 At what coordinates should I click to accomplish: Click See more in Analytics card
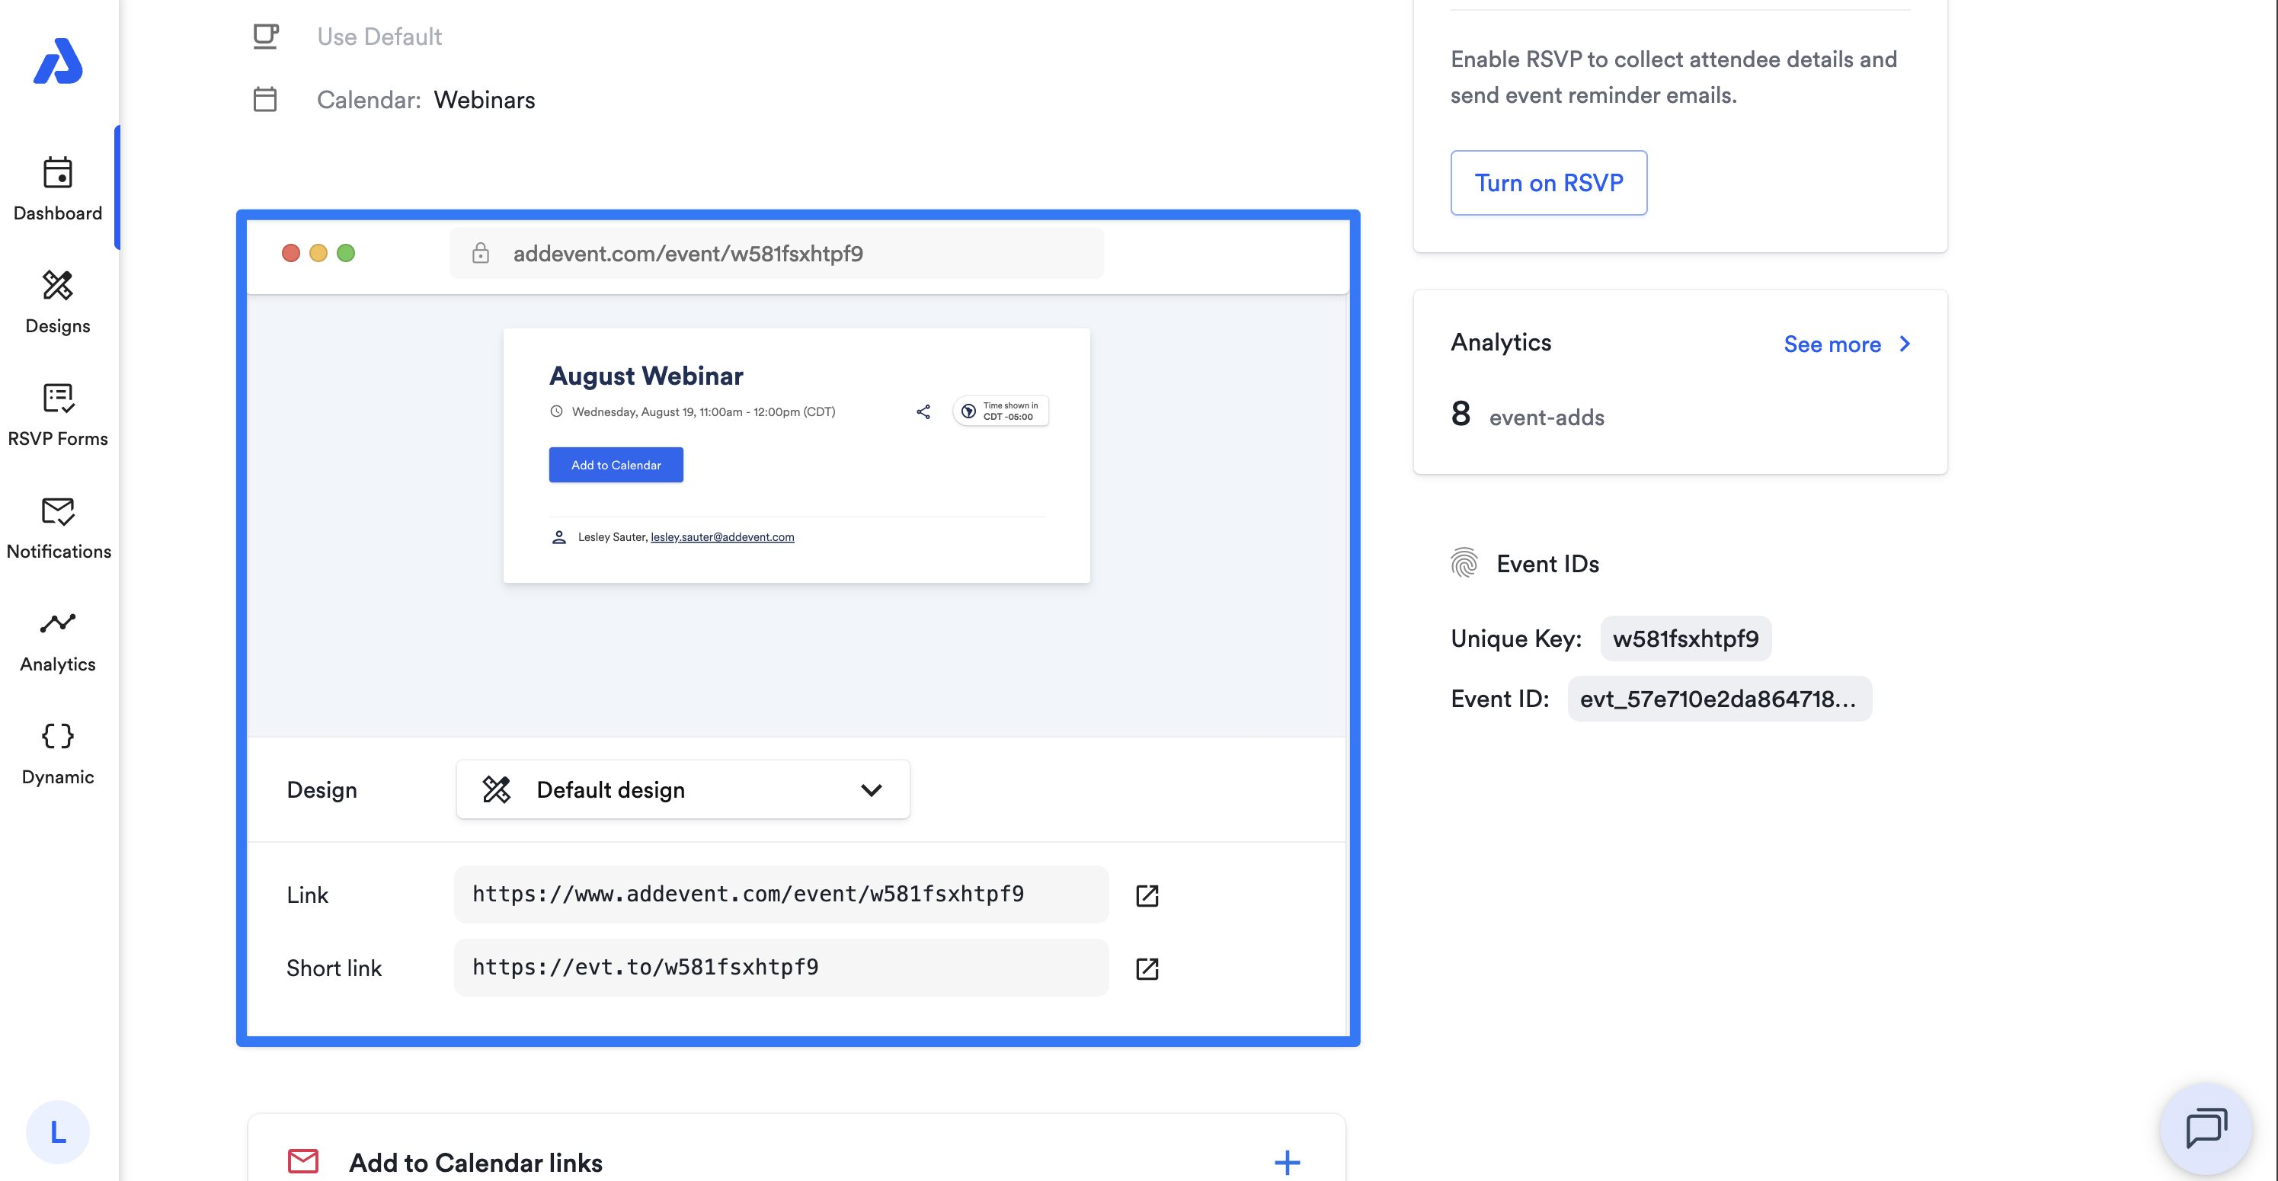[x=1832, y=344]
